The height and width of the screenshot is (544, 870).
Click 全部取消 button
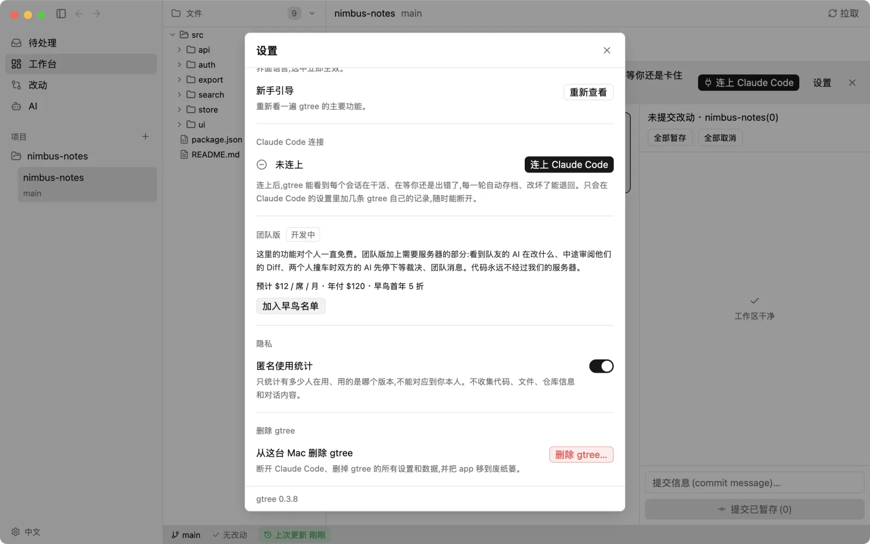pyautogui.click(x=720, y=138)
